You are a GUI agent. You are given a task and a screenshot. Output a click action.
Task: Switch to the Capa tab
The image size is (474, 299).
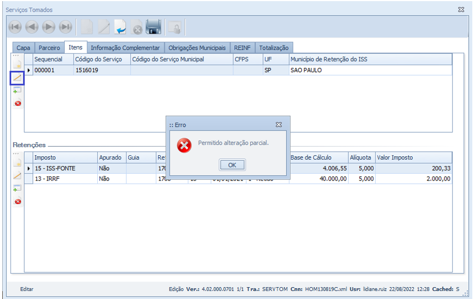point(23,48)
